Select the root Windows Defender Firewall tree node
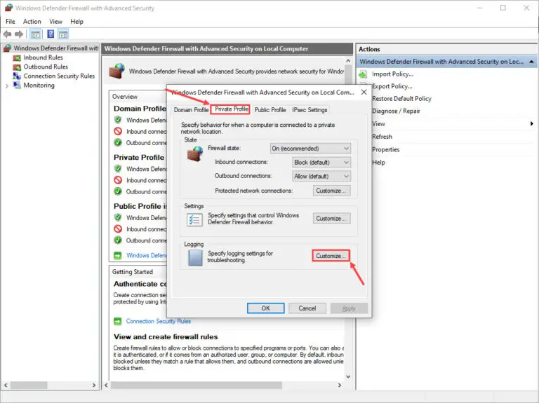This screenshot has height=403, width=539. click(55, 48)
